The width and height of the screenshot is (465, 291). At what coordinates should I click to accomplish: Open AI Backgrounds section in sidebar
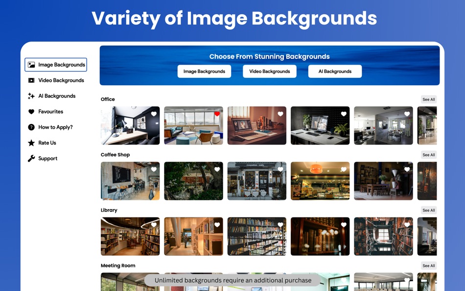click(x=56, y=96)
